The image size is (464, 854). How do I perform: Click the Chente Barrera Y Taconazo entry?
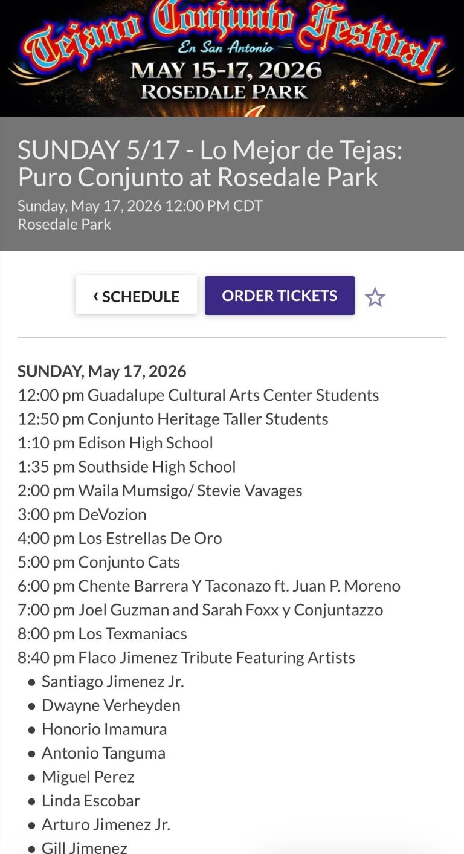coord(209,586)
